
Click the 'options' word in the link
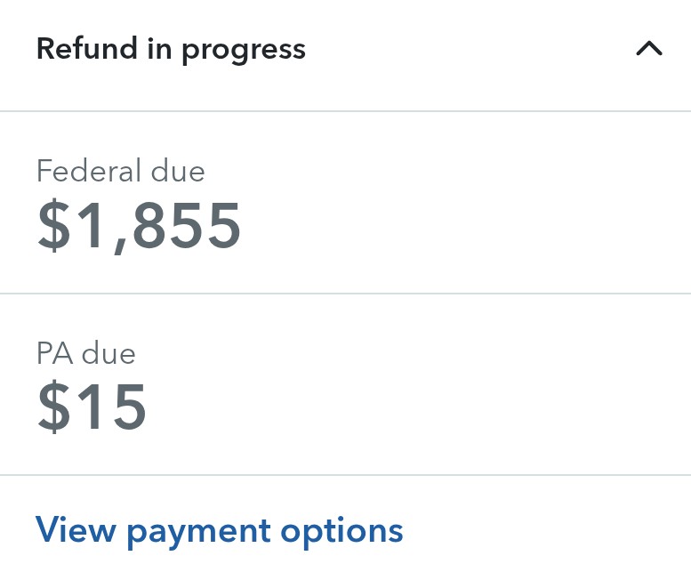[341, 533]
